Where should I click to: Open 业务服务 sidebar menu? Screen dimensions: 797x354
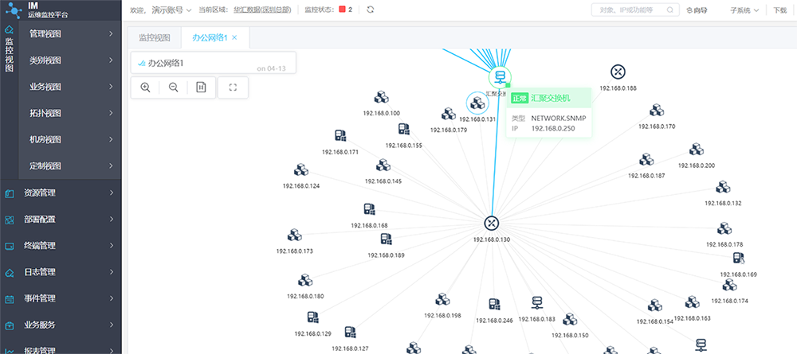click(61, 325)
